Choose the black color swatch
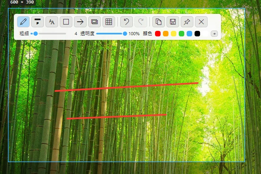 point(197,34)
